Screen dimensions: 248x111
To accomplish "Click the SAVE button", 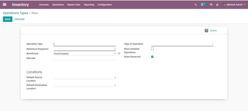I will (x=7, y=19).
